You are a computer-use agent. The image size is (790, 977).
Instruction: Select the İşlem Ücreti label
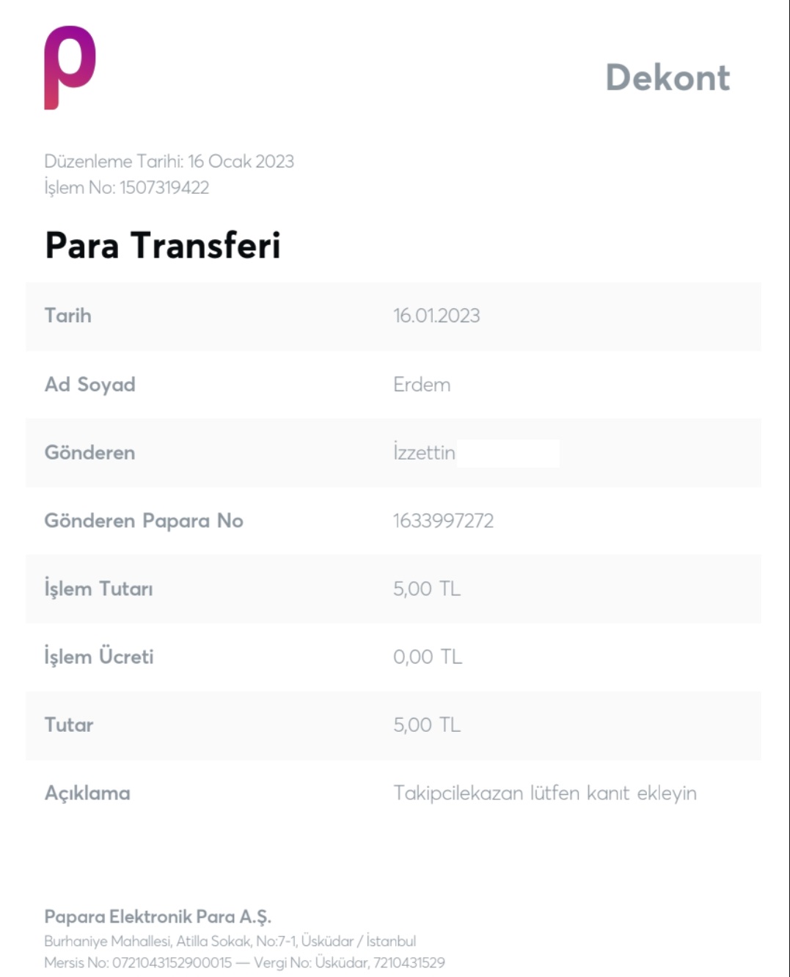[99, 657]
